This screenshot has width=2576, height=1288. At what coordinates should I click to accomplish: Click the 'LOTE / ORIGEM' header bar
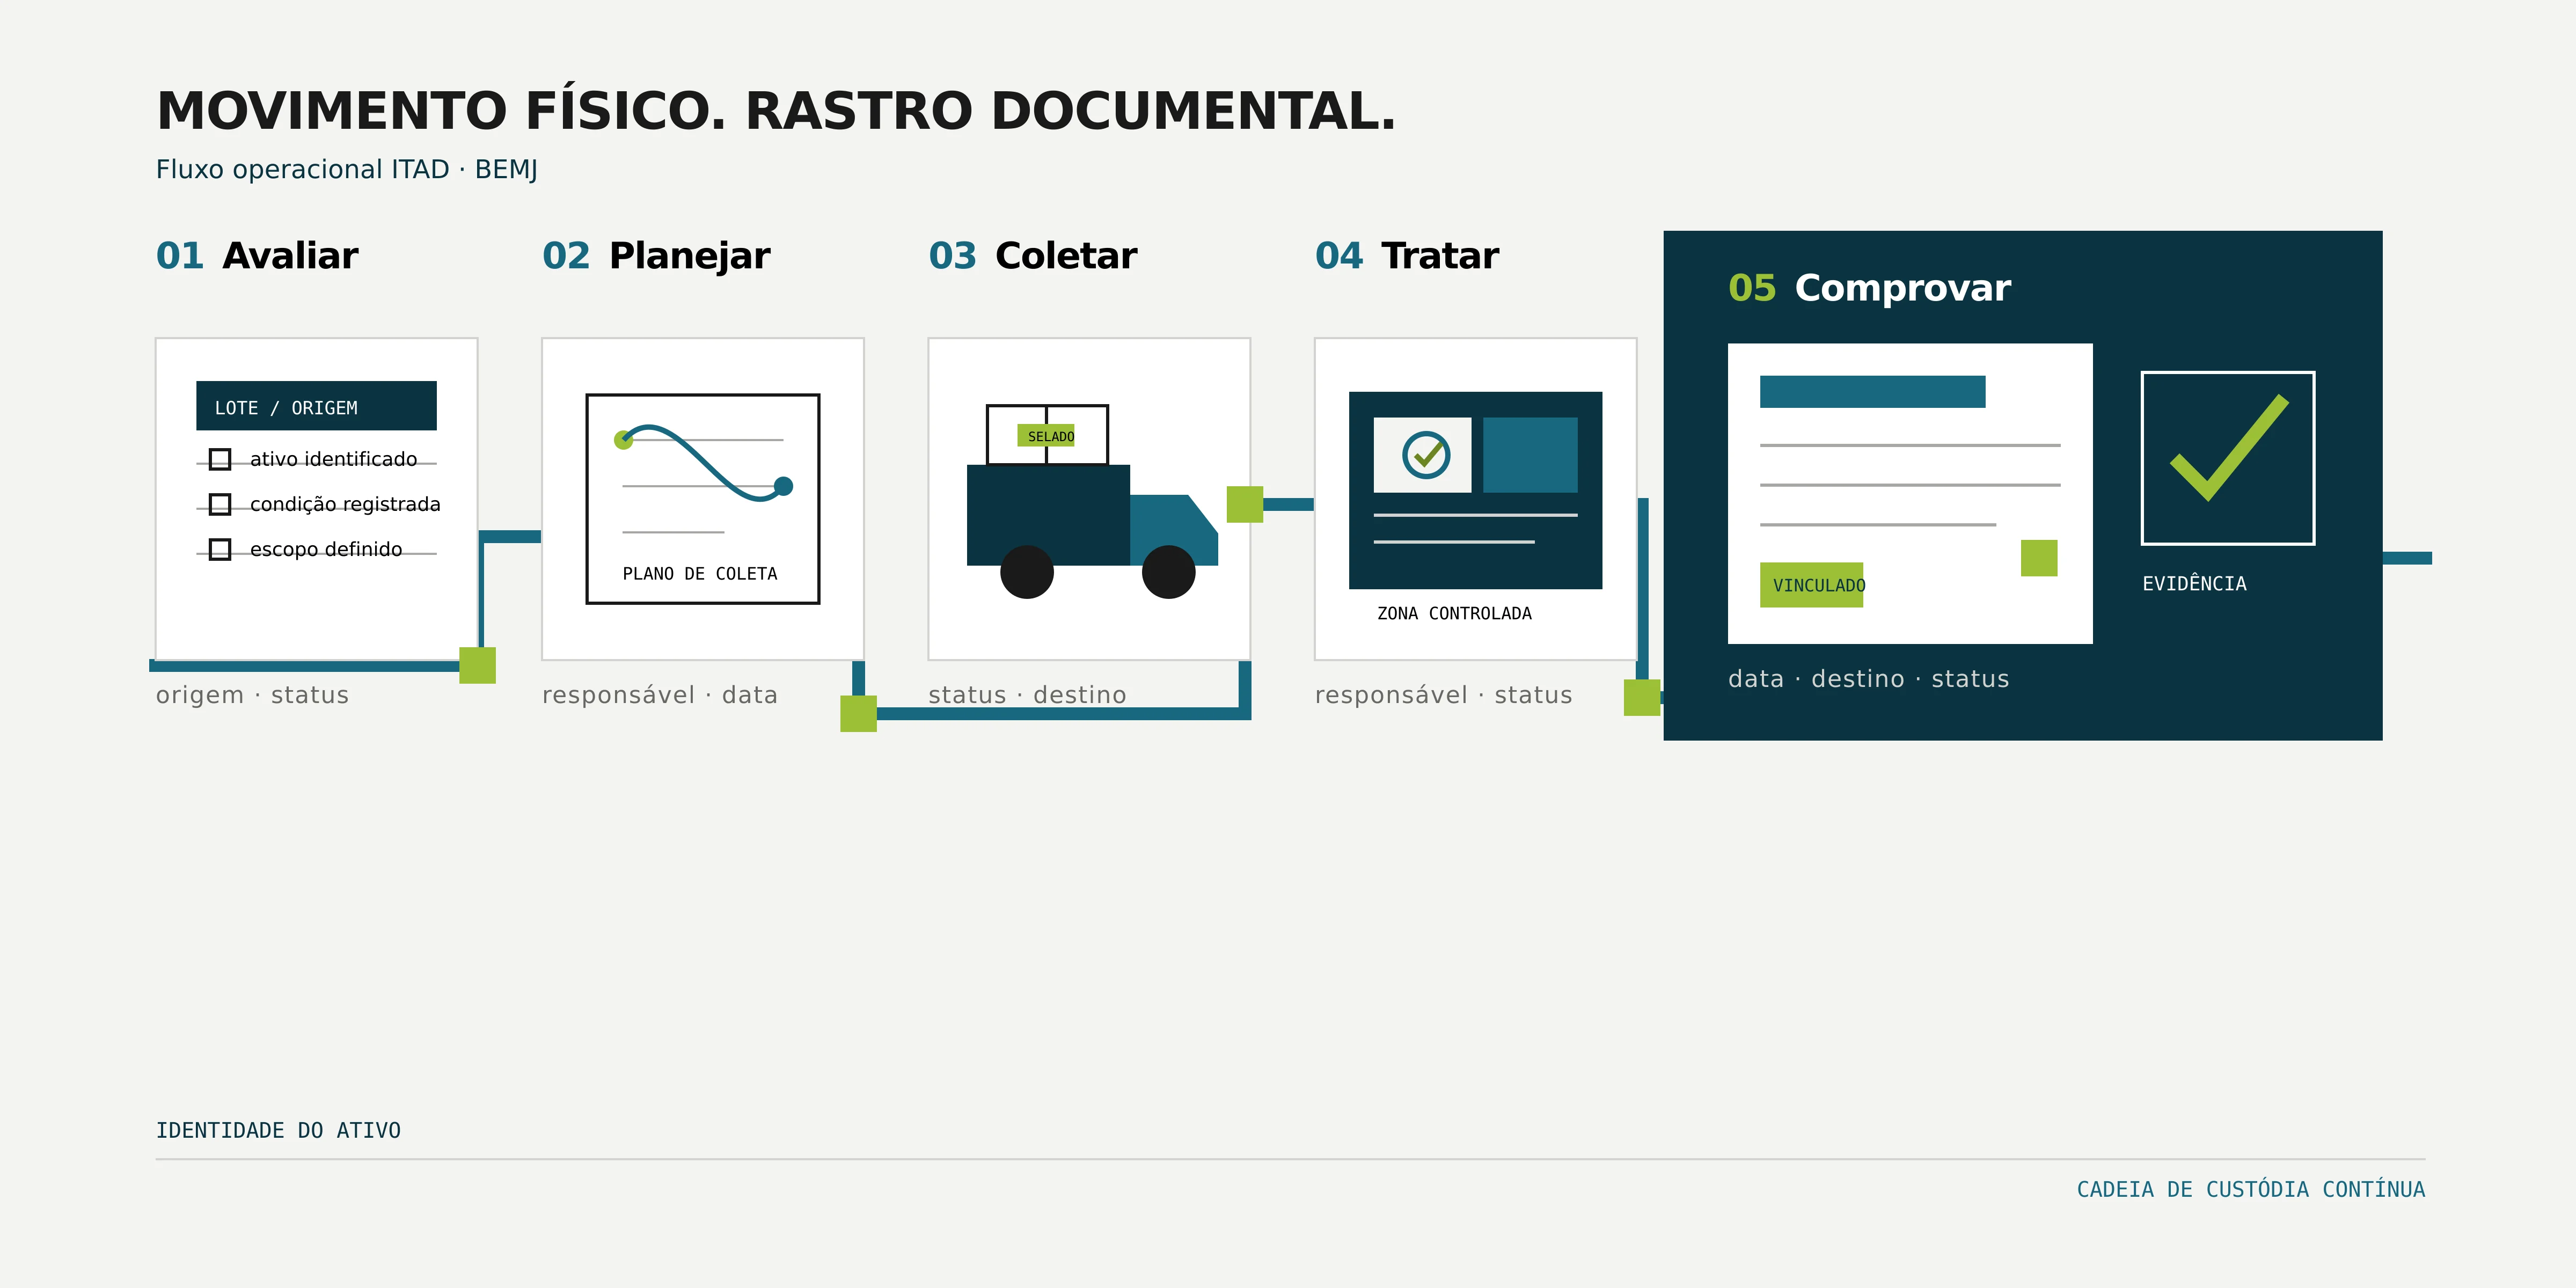click(316, 406)
